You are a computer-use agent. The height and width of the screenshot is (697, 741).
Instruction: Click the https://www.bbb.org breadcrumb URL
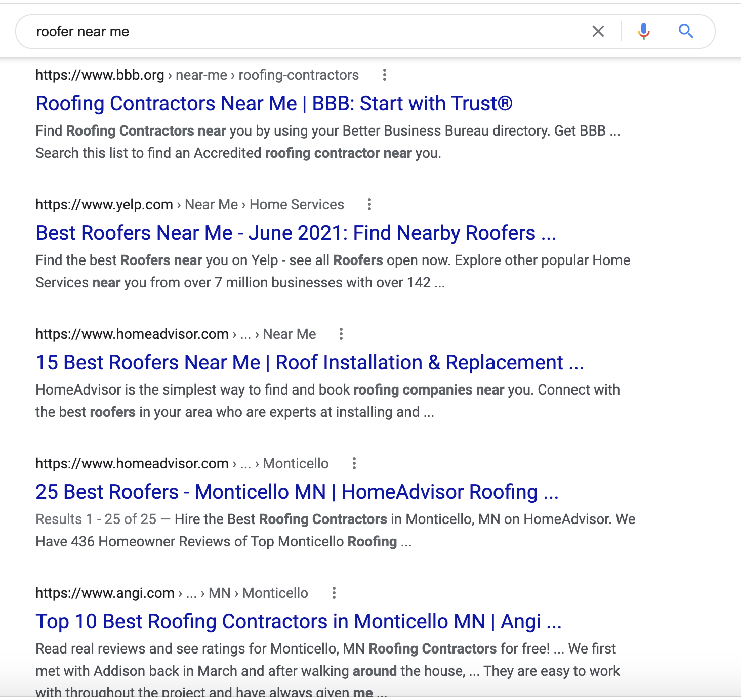pyautogui.click(x=197, y=75)
